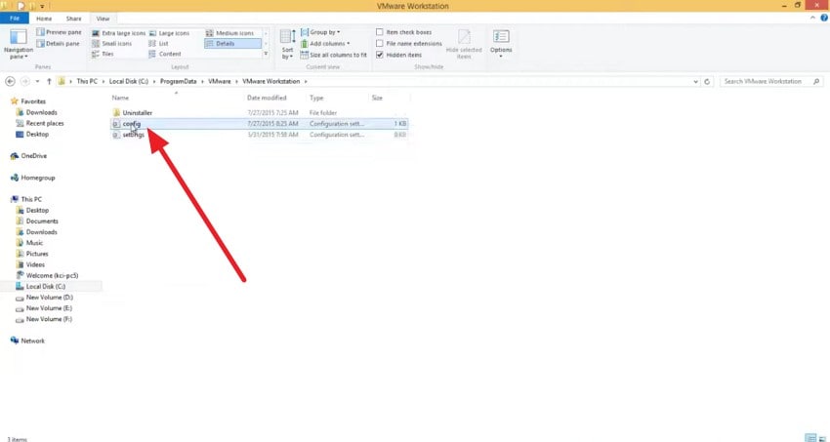
Task: Select New Volume (E:) drive
Action: [49, 307]
